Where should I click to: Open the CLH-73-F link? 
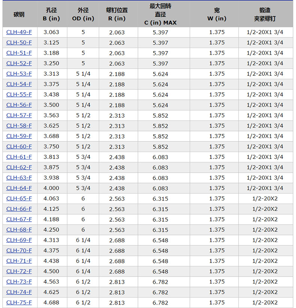point(19,282)
